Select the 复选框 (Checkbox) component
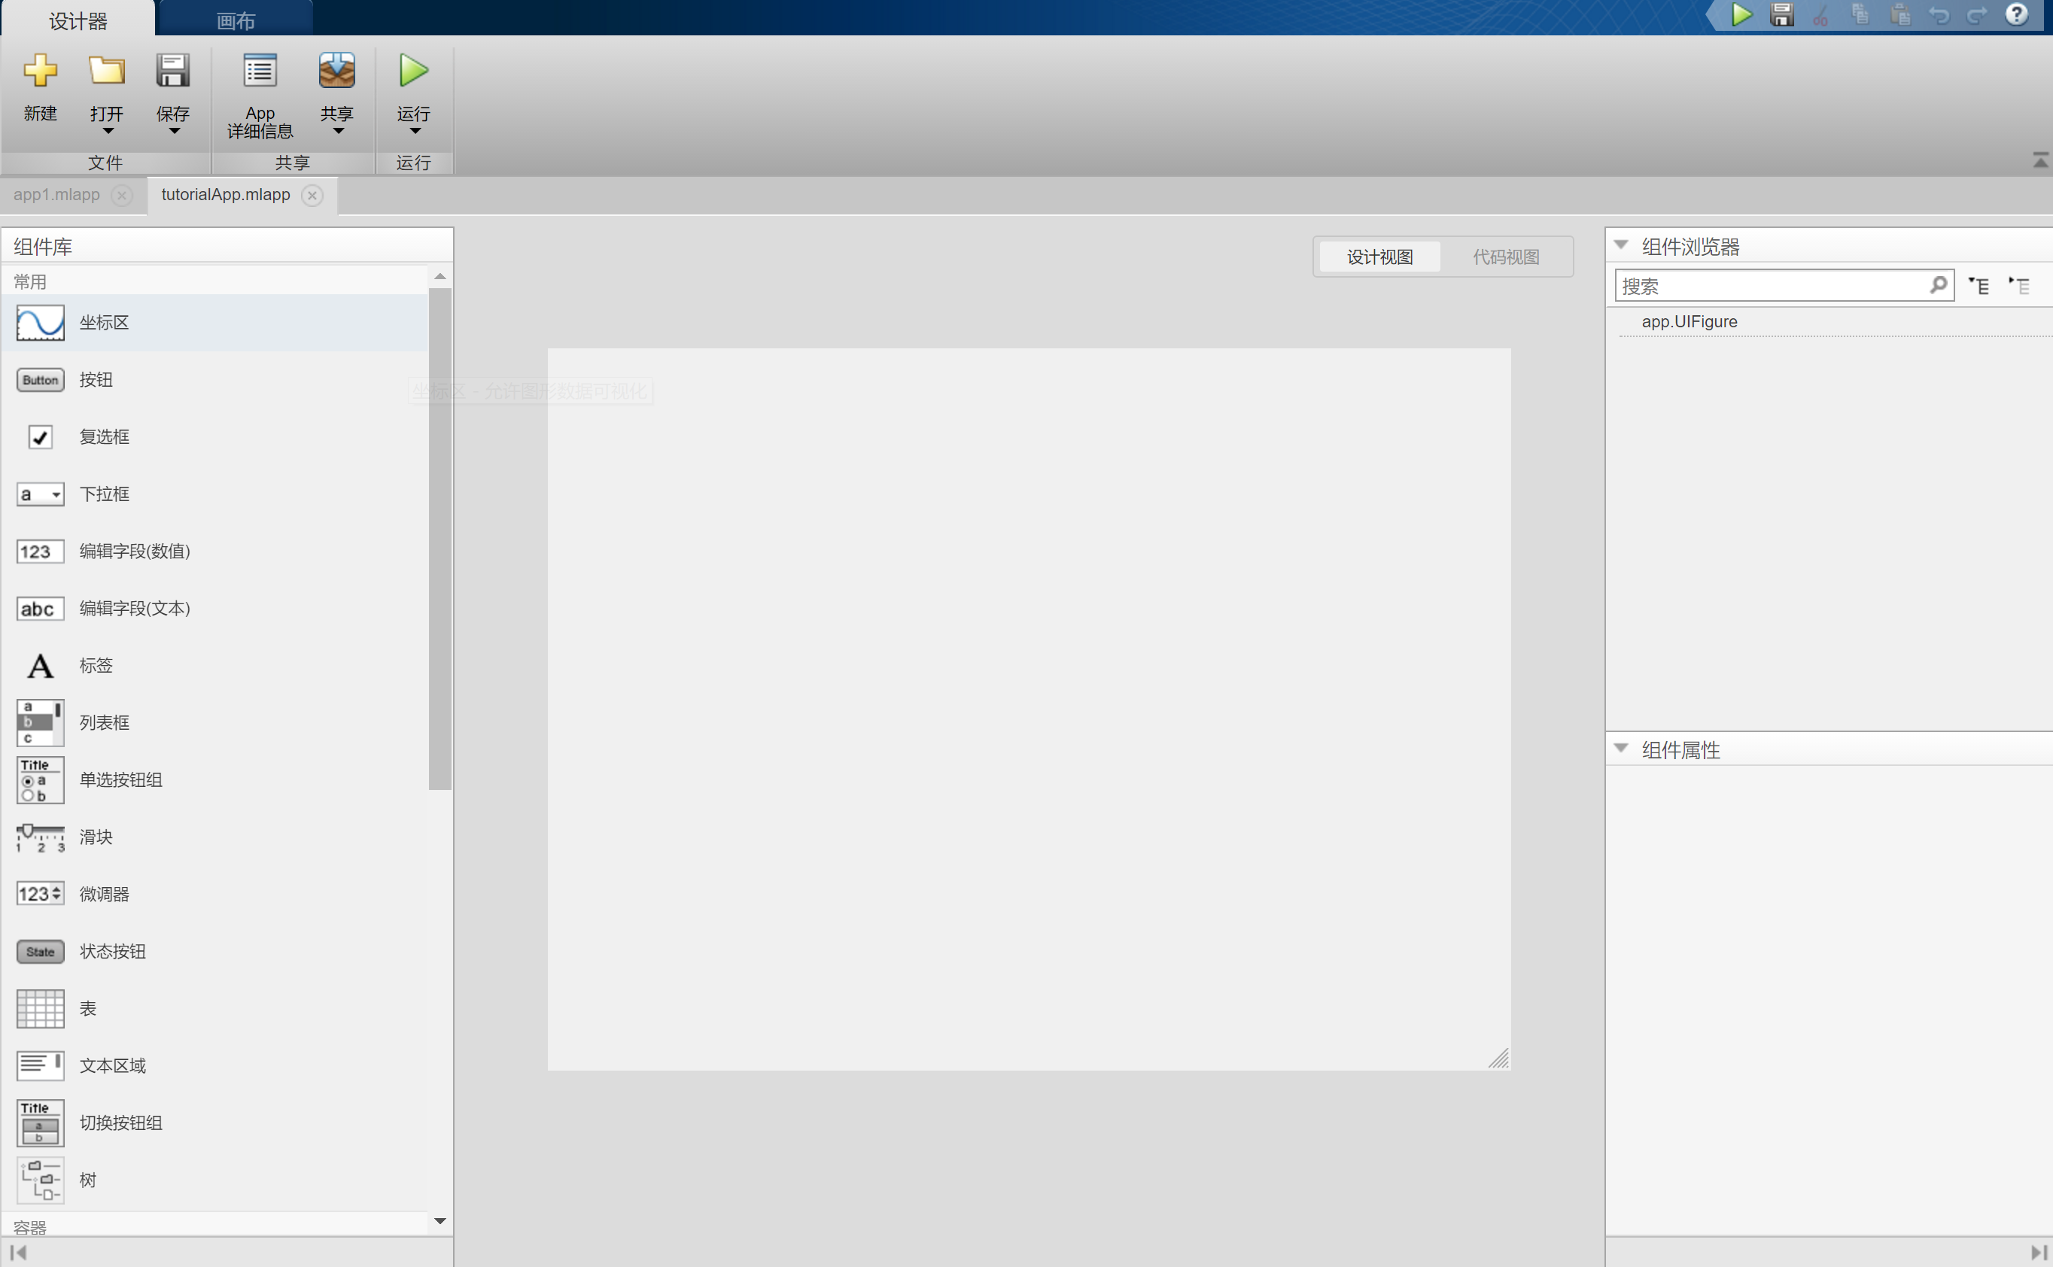Screen dimensions: 2053x1267 [104, 436]
